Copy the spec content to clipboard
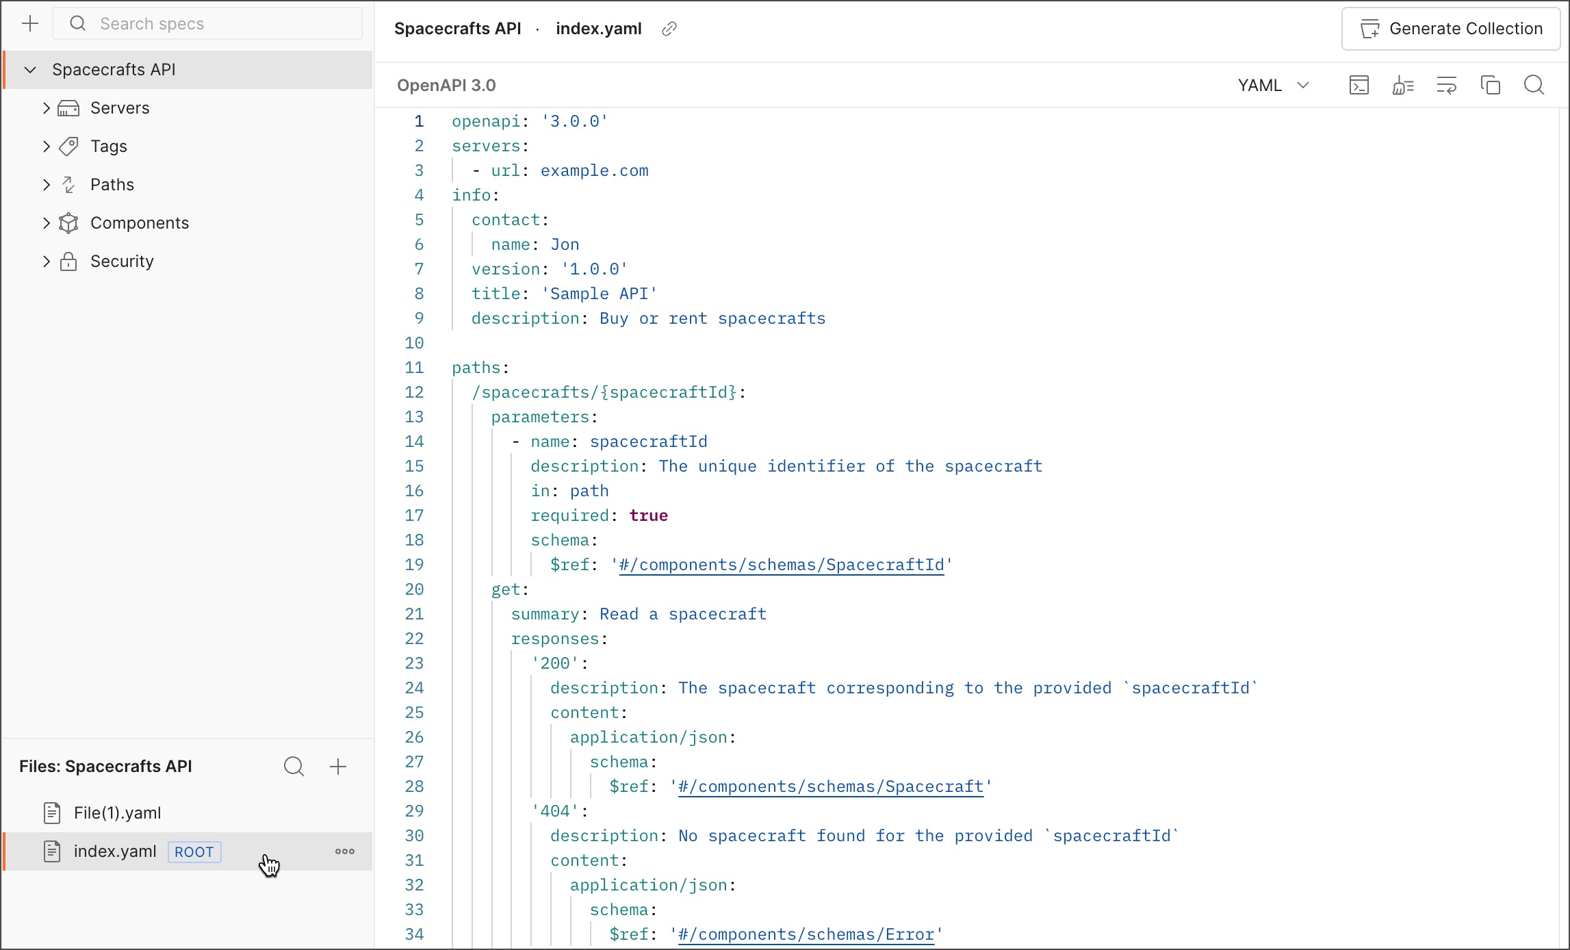 point(1491,85)
